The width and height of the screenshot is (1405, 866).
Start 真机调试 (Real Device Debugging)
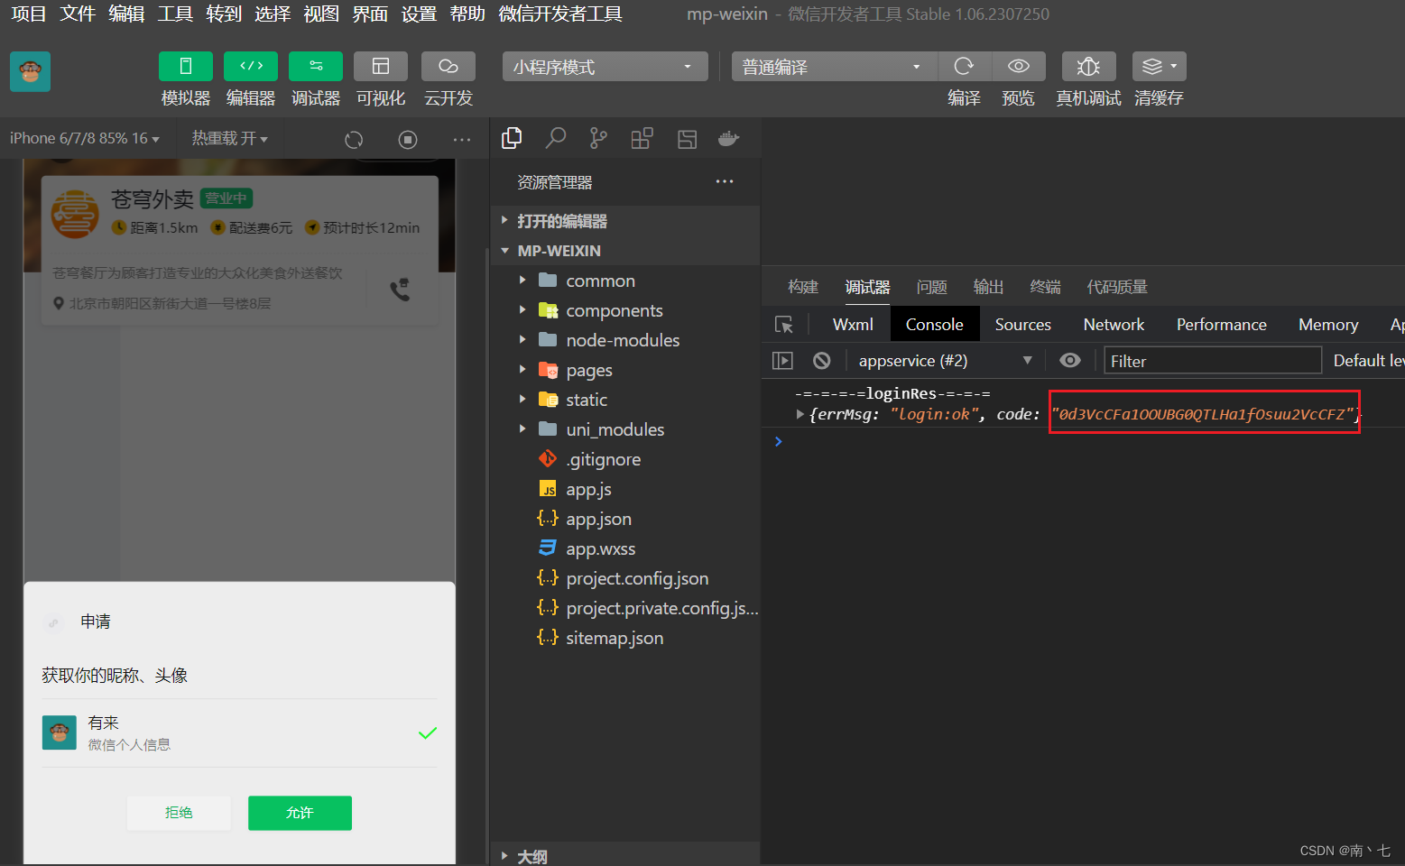[x=1088, y=66]
